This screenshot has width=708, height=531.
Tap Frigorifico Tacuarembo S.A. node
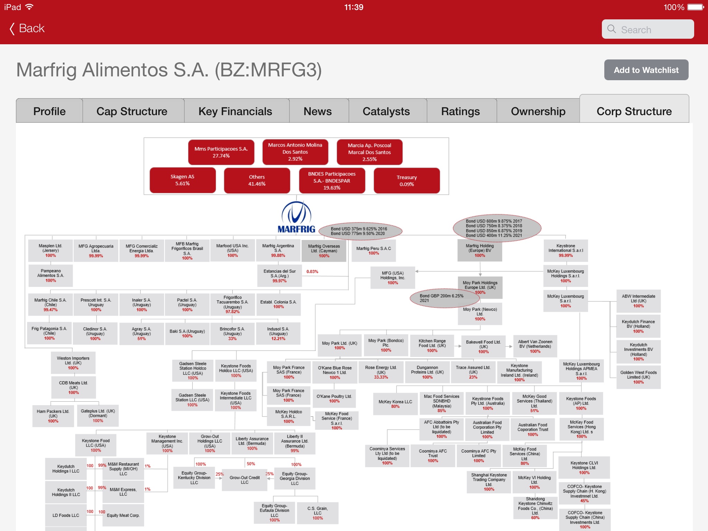[x=233, y=304]
